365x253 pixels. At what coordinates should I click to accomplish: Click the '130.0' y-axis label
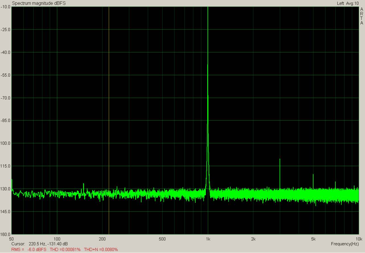(x=6, y=189)
